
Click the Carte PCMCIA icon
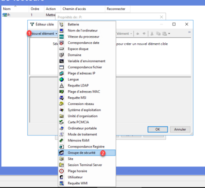(61, 122)
